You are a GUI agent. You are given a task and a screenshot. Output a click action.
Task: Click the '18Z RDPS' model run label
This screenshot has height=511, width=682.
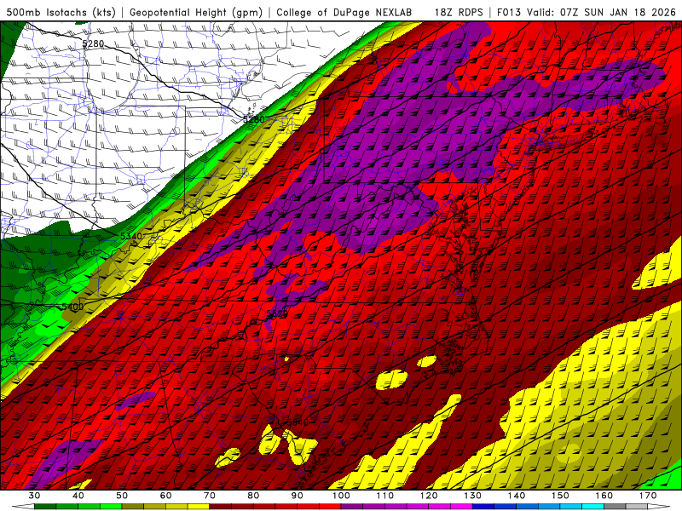pyautogui.click(x=459, y=12)
